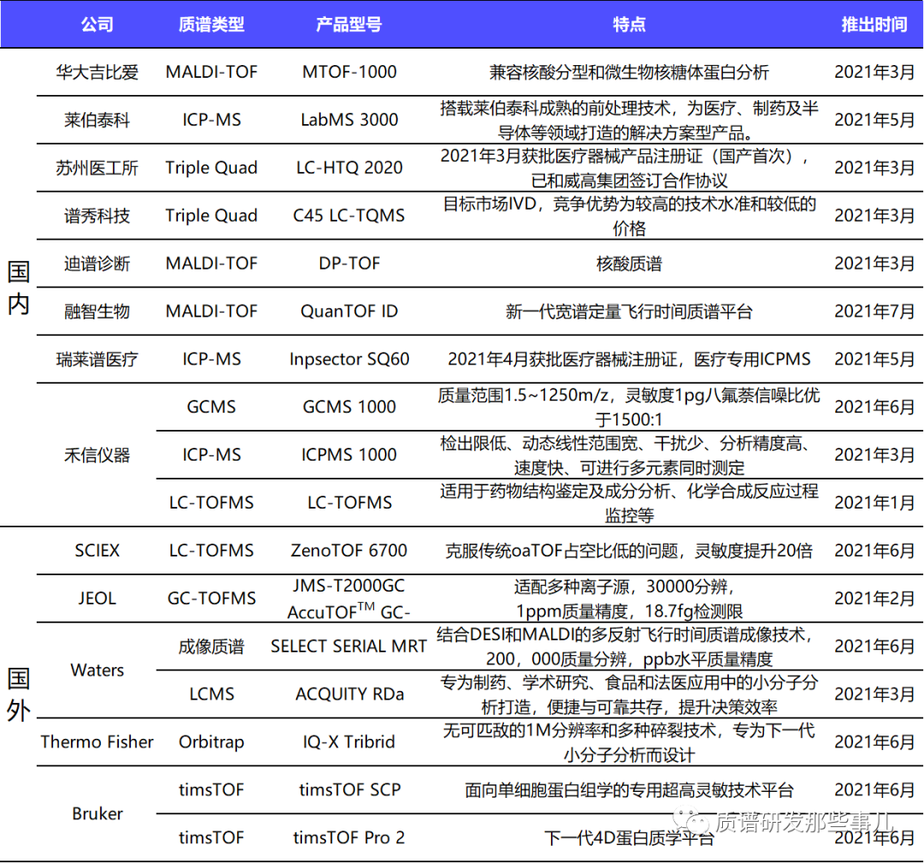Click the LabMS 3000 product cell

[349, 120]
